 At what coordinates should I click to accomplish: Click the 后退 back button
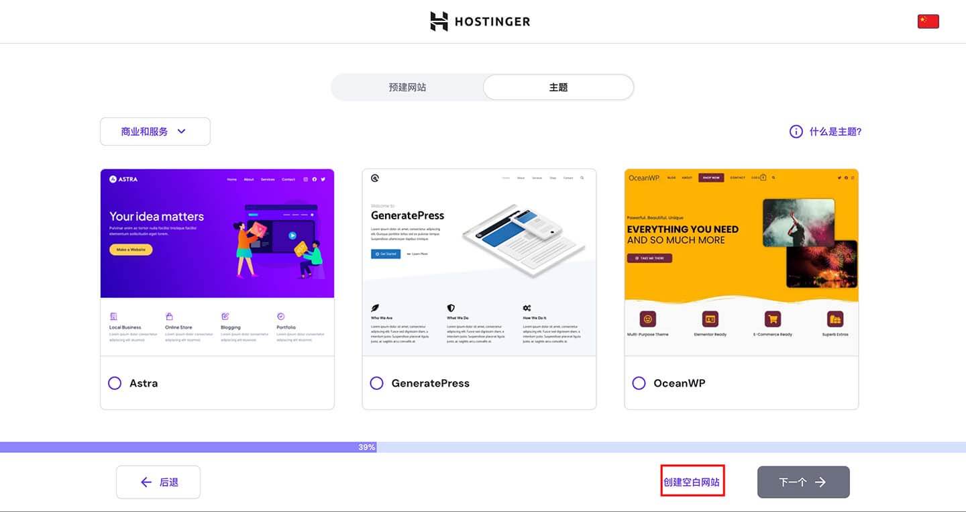coord(158,482)
